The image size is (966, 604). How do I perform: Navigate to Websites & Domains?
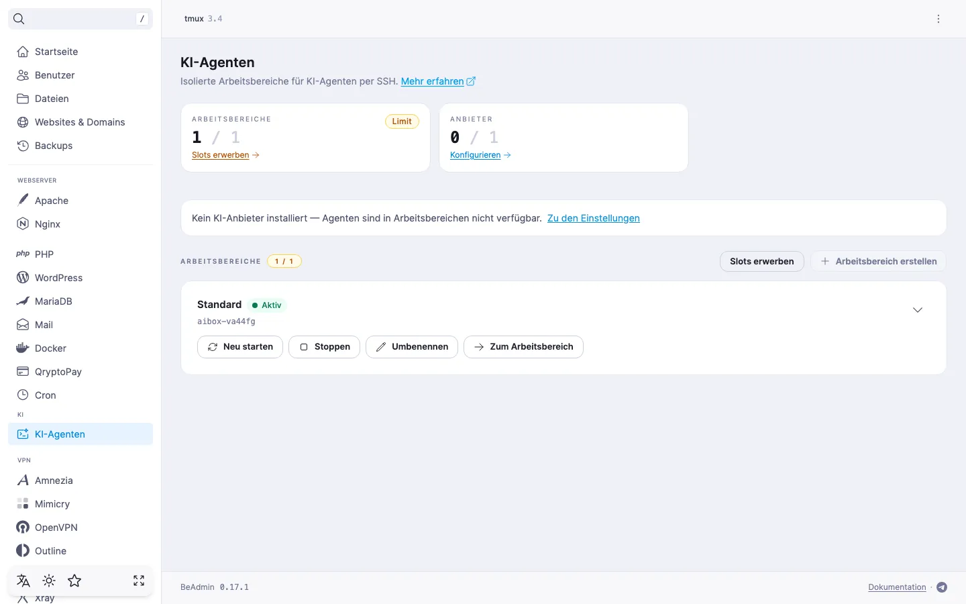(80, 122)
